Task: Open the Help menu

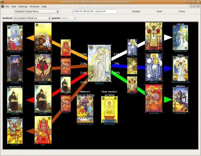Action: tap(44, 6)
